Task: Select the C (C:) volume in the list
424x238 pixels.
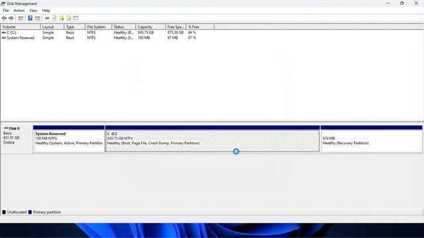Action: coord(11,32)
